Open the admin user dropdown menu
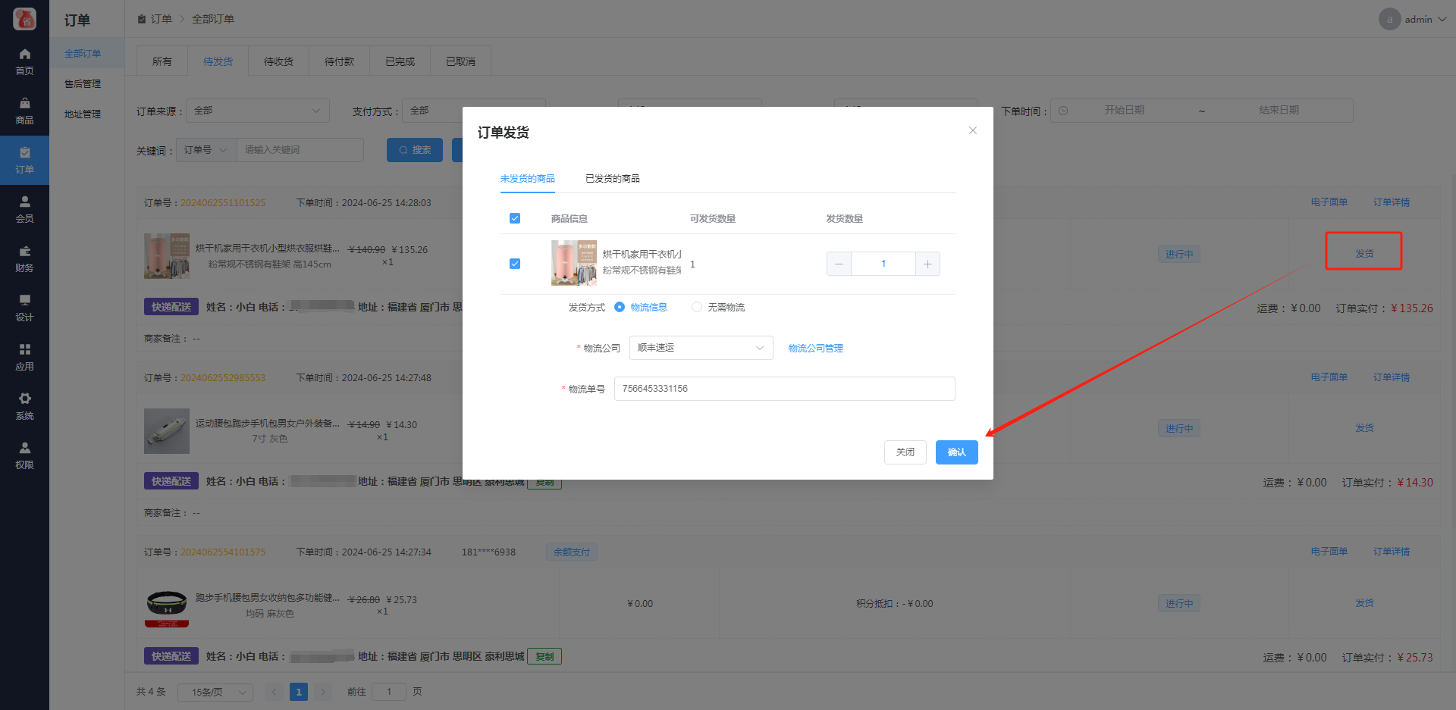Image resolution: width=1456 pixels, height=710 pixels. (1416, 20)
